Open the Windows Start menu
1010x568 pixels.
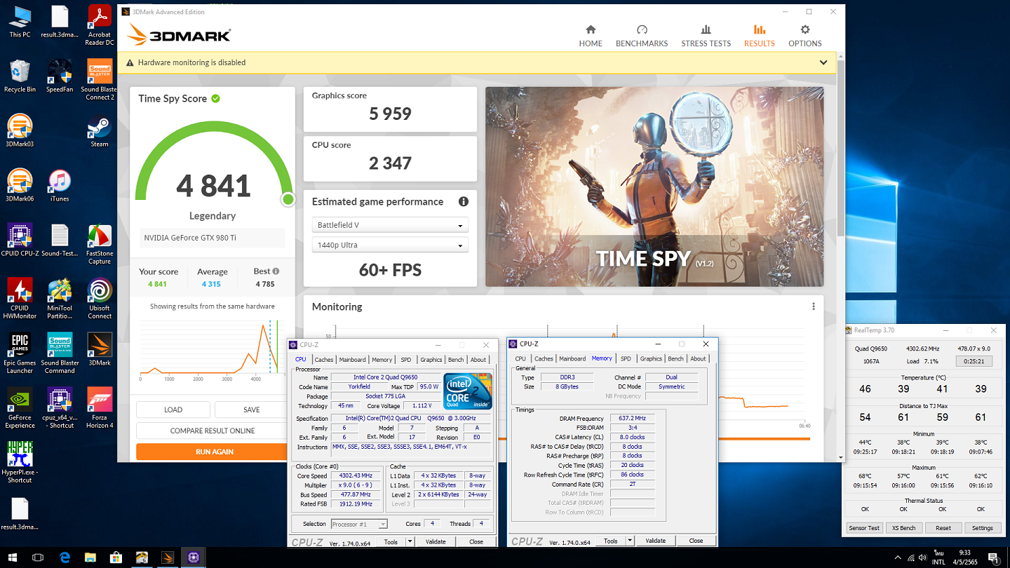(x=11, y=557)
